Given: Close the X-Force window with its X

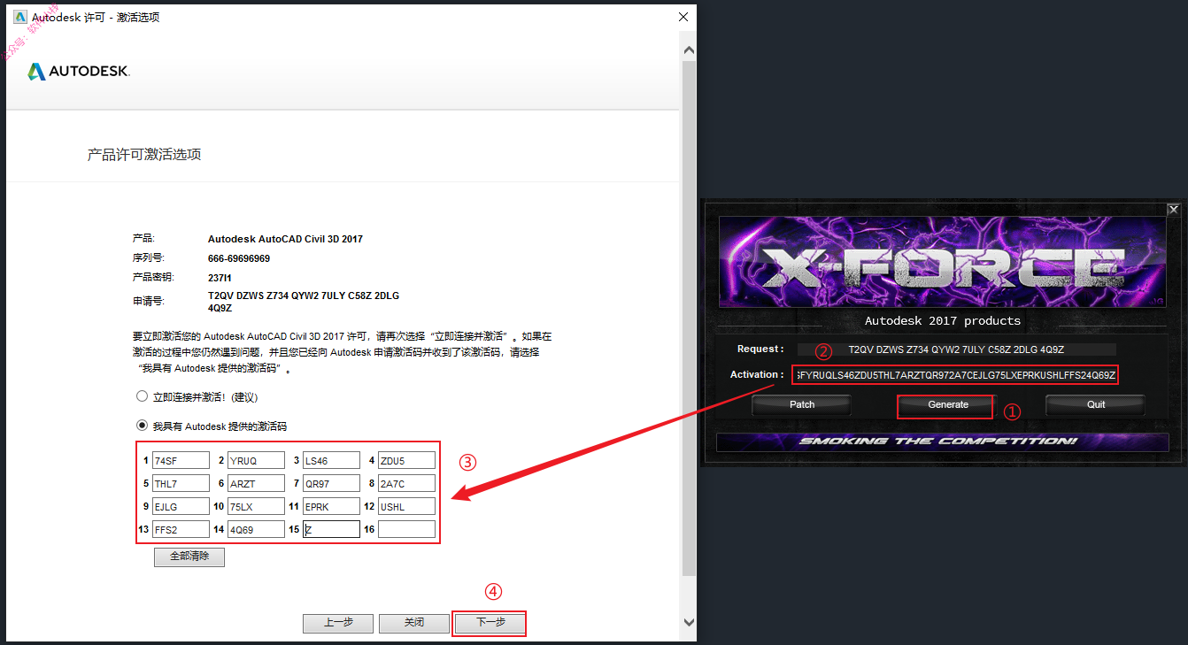Looking at the screenshot, I should pos(1173,210).
